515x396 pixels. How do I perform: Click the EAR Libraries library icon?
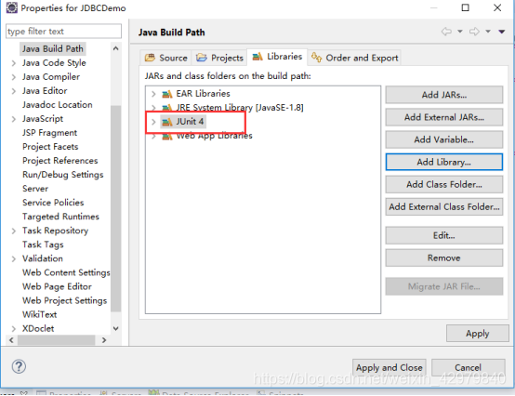tap(166, 94)
